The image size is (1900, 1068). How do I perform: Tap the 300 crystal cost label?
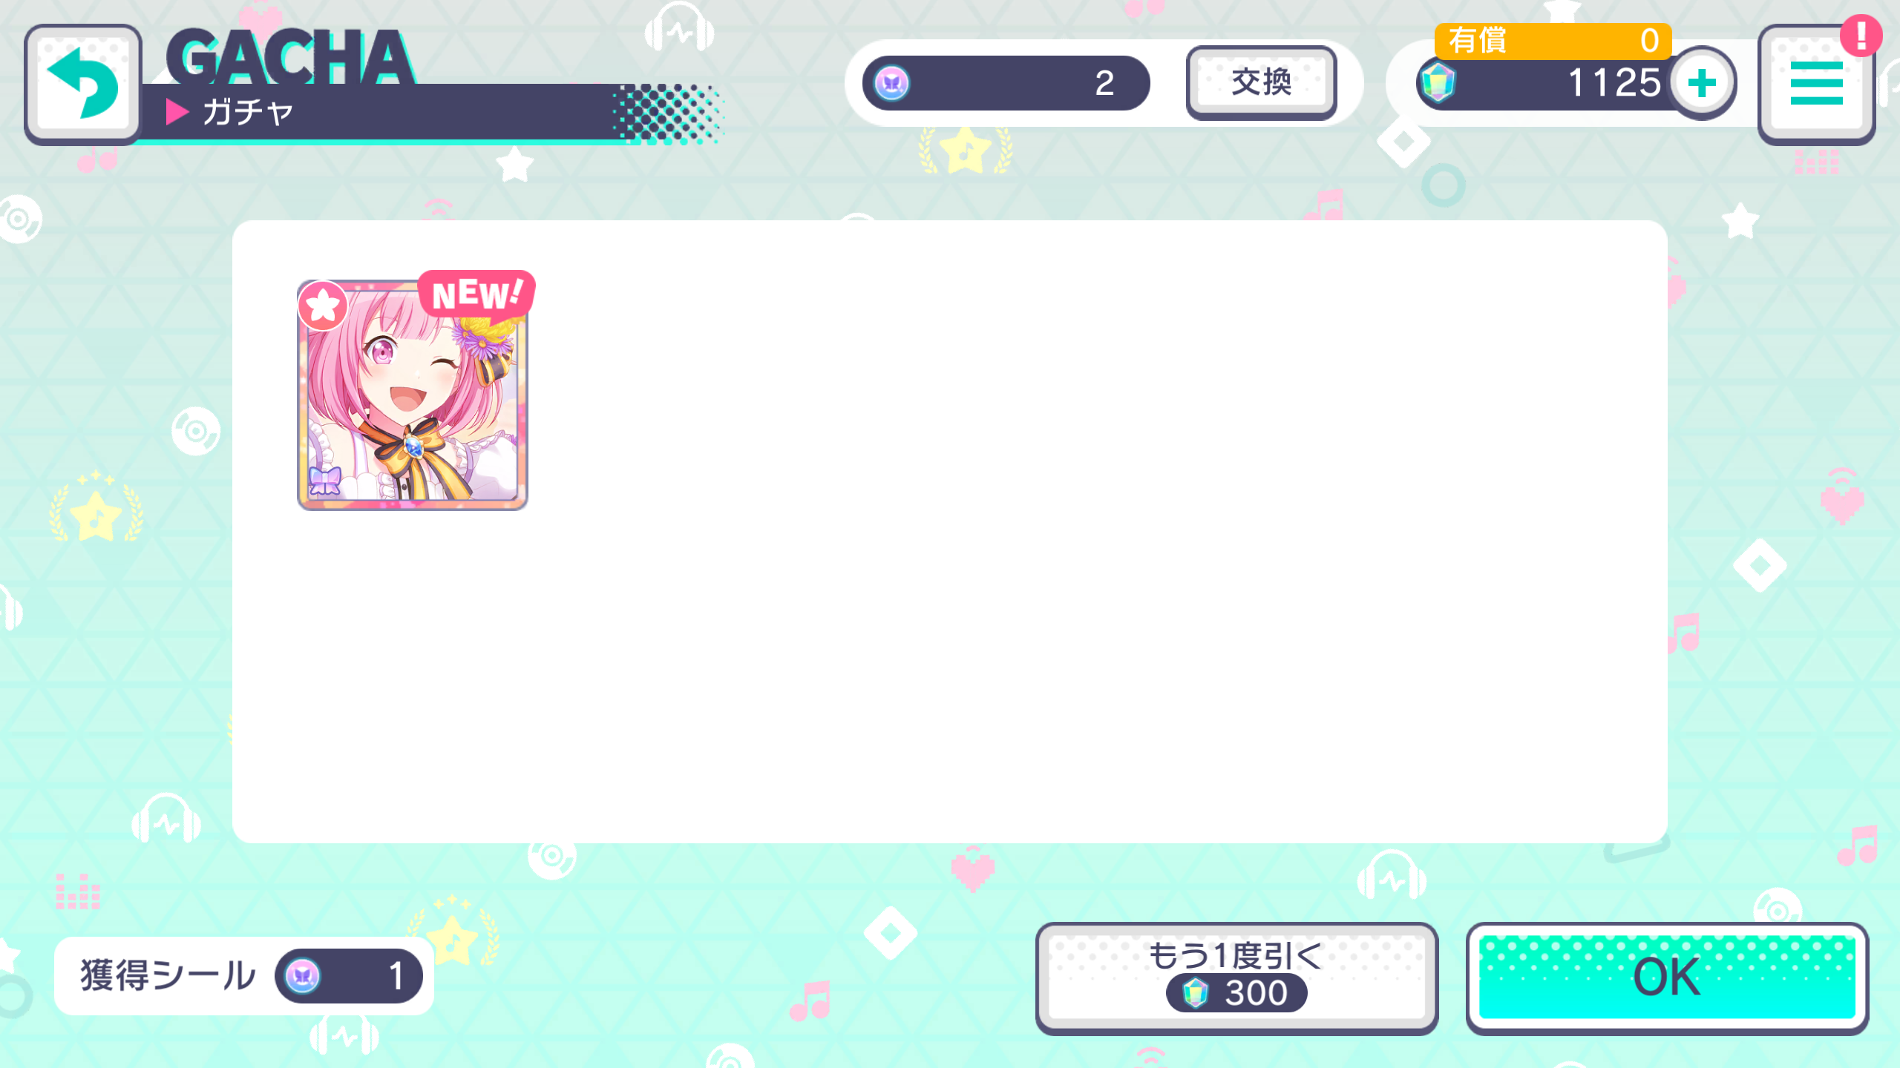[x=1236, y=993]
